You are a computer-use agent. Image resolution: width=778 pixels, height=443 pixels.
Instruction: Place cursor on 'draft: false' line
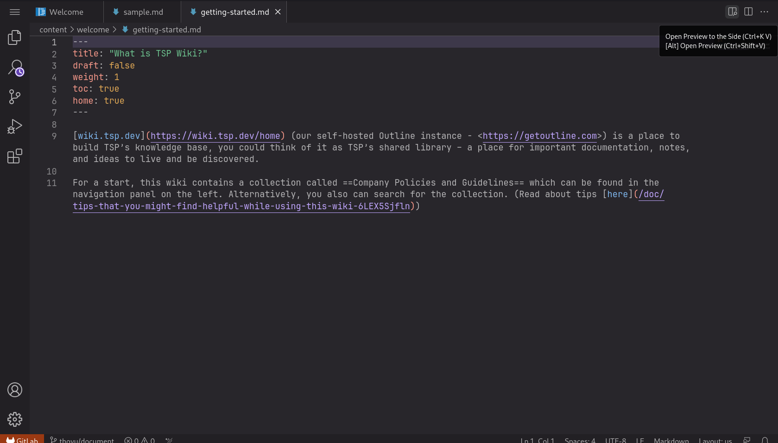[x=104, y=66]
